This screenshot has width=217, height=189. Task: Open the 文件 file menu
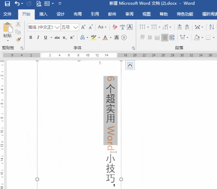tap(7, 14)
